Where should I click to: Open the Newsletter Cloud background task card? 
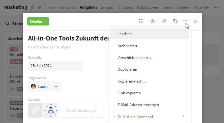[15, 83]
